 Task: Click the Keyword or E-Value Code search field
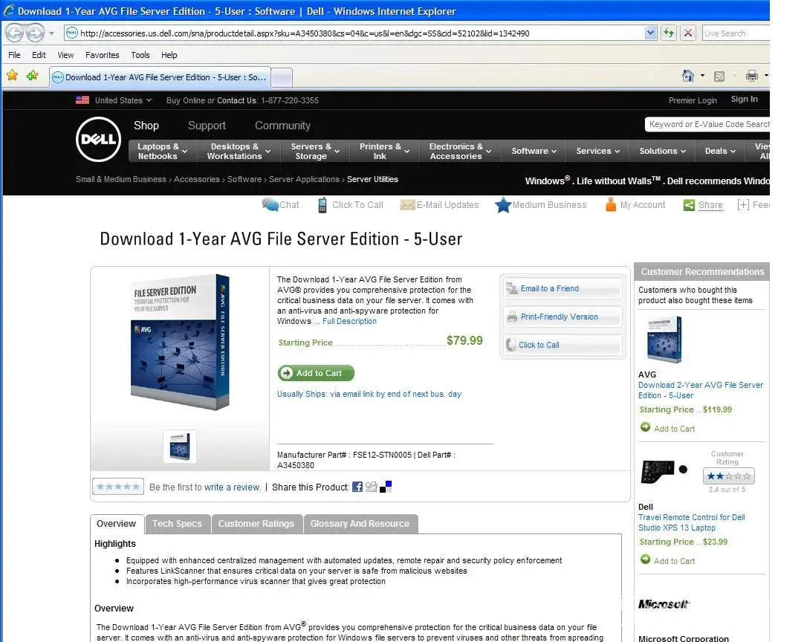[x=707, y=124]
